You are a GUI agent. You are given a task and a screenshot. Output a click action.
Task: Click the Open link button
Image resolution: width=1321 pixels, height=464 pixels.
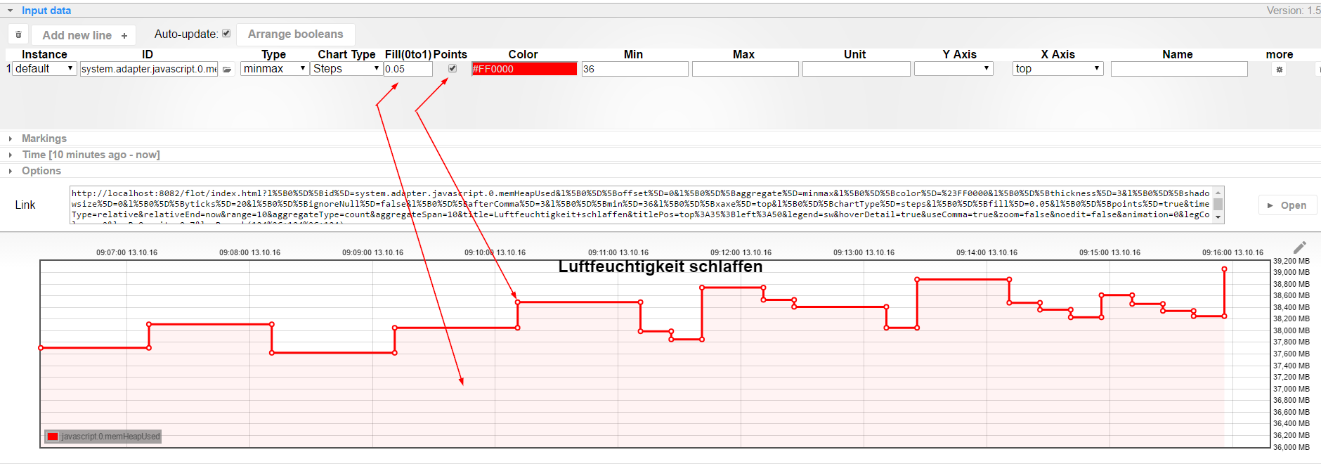(x=1287, y=205)
